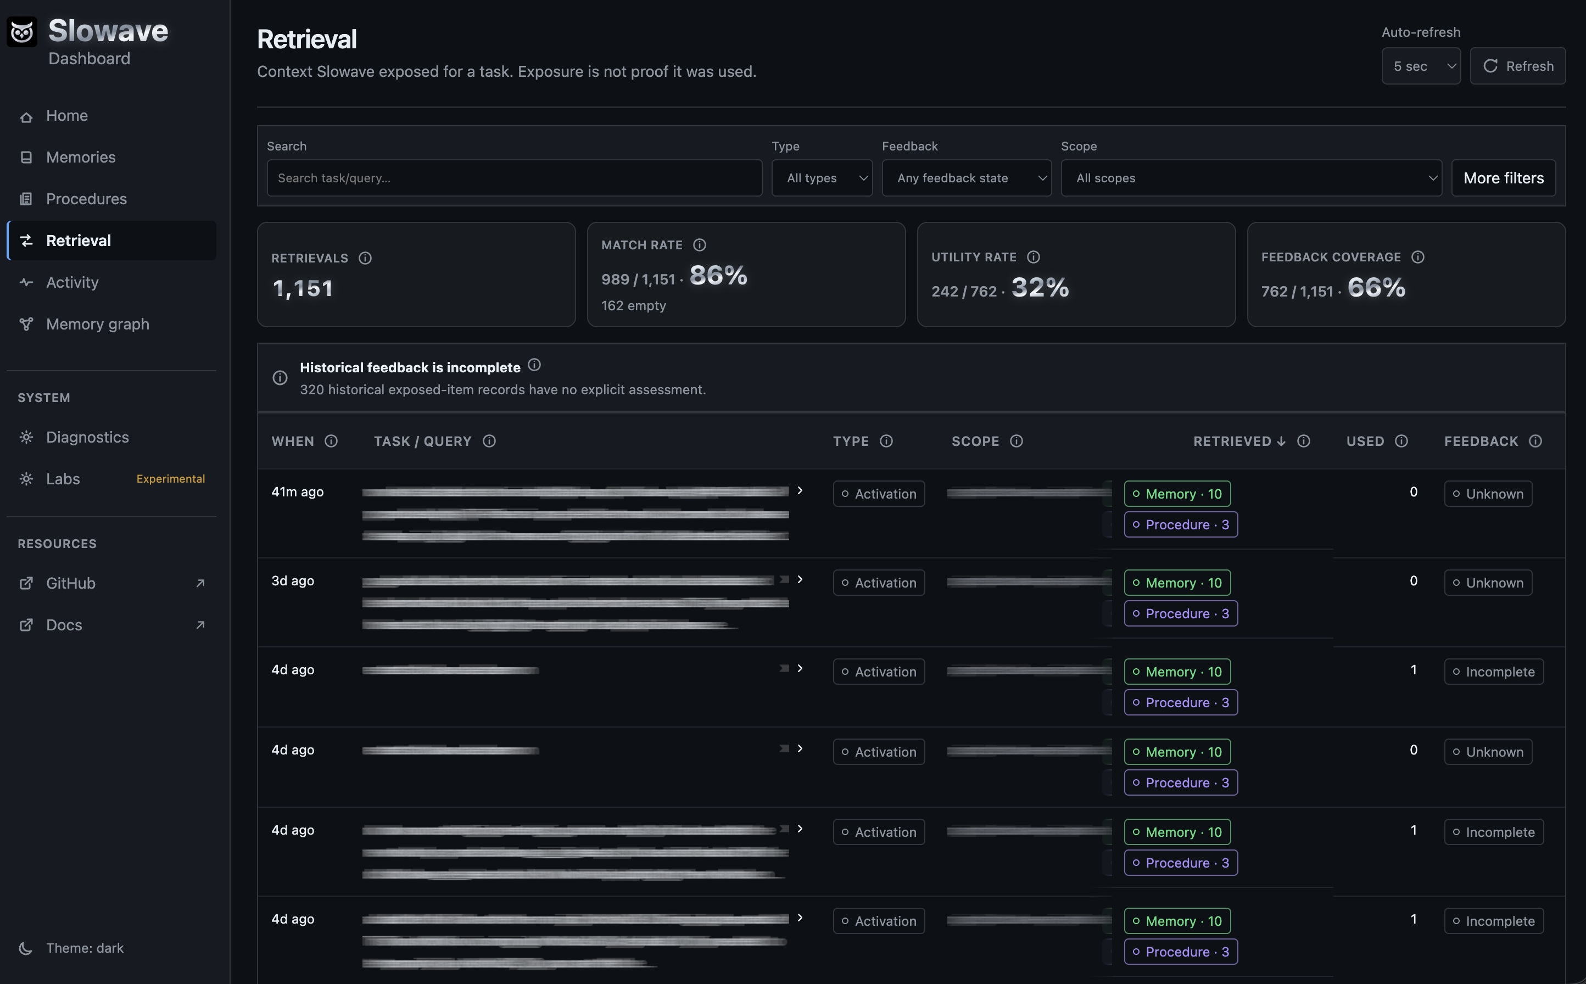Image resolution: width=1586 pixels, height=984 pixels.
Task: Open the Type filter dropdown
Action: (x=822, y=178)
